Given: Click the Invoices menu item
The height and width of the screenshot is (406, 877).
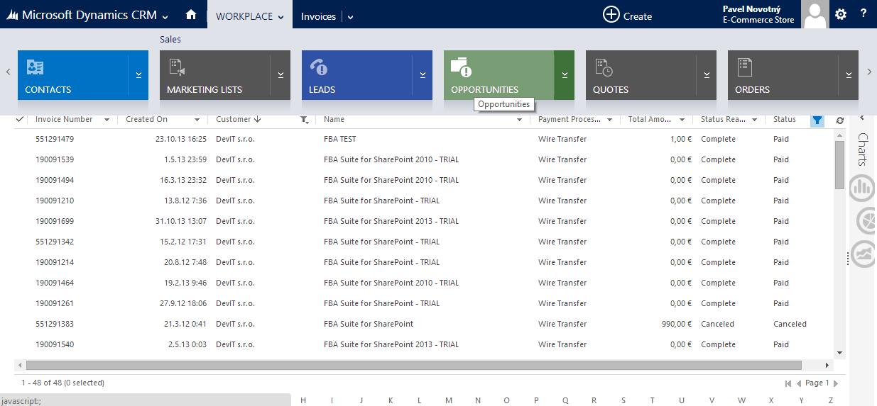Looking at the screenshot, I should [318, 16].
